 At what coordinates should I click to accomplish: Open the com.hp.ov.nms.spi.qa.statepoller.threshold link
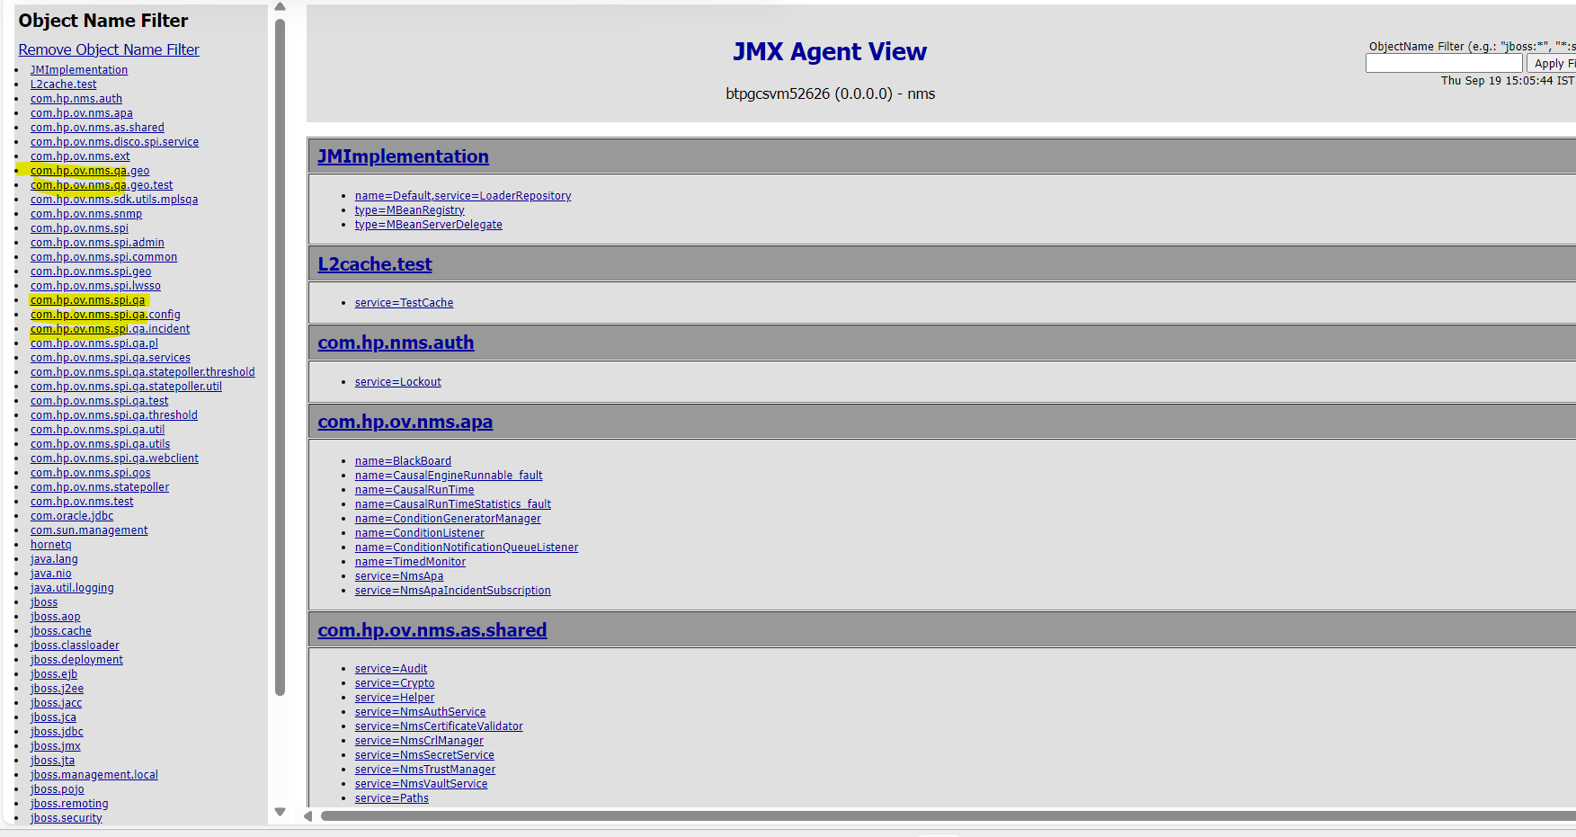[x=143, y=372]
